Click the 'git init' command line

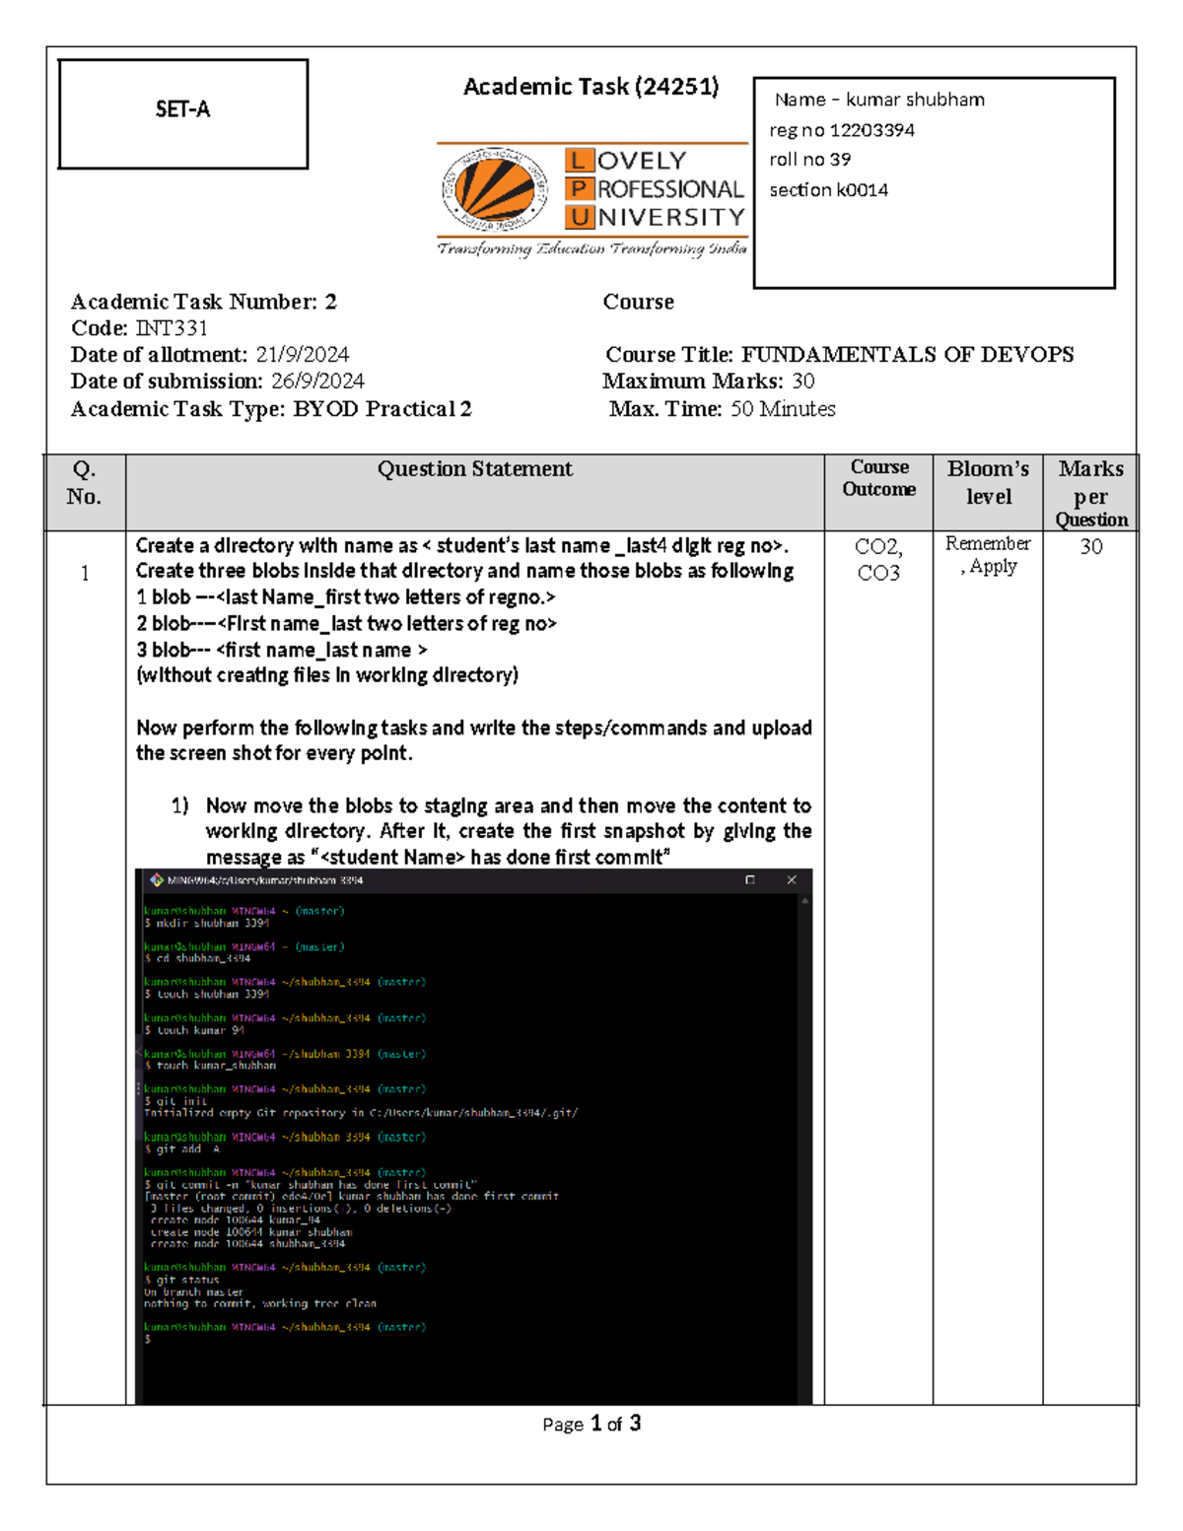coord(175,1101)
